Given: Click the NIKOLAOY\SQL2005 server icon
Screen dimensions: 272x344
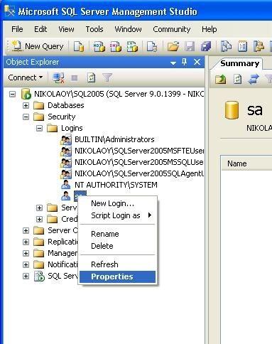Looking at the screenshot, I should point(26,95).
